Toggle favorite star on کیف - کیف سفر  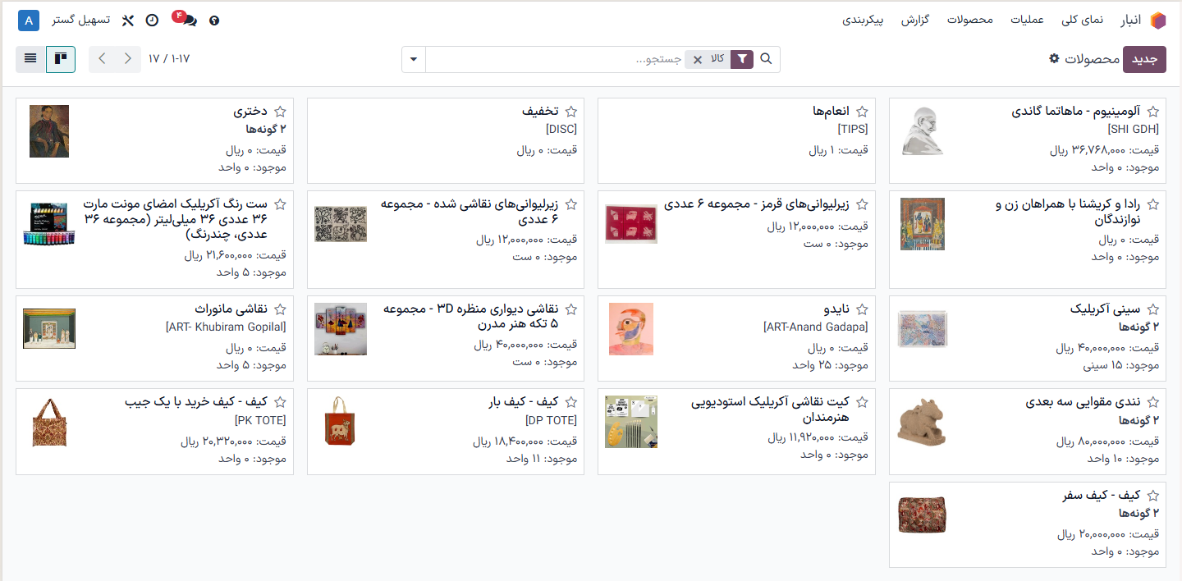(x=1152, y=496)
